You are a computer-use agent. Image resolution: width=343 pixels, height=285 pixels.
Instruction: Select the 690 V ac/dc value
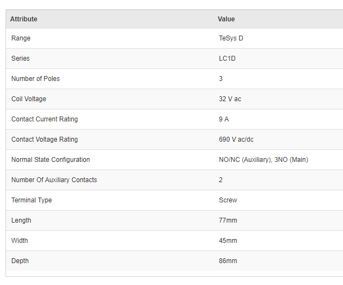236,139
